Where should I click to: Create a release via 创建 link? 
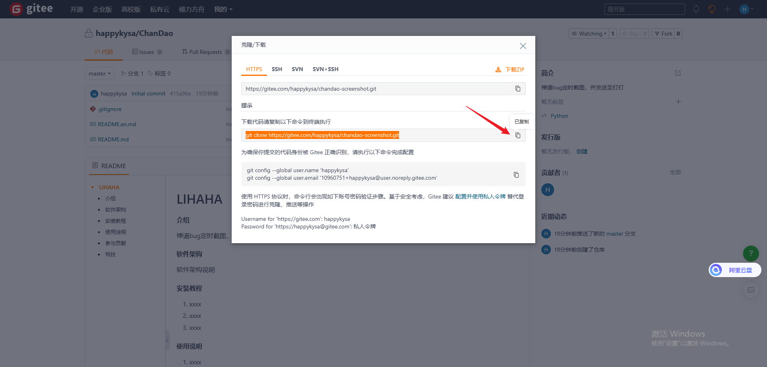pos(582,151)
